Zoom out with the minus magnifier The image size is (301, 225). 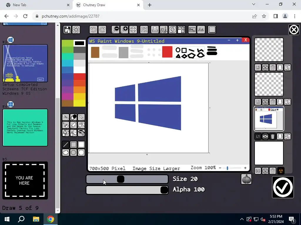116,30
